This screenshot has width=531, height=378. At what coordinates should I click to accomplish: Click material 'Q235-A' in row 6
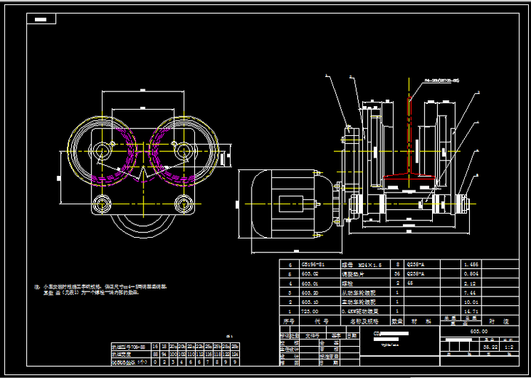[415, 265]
